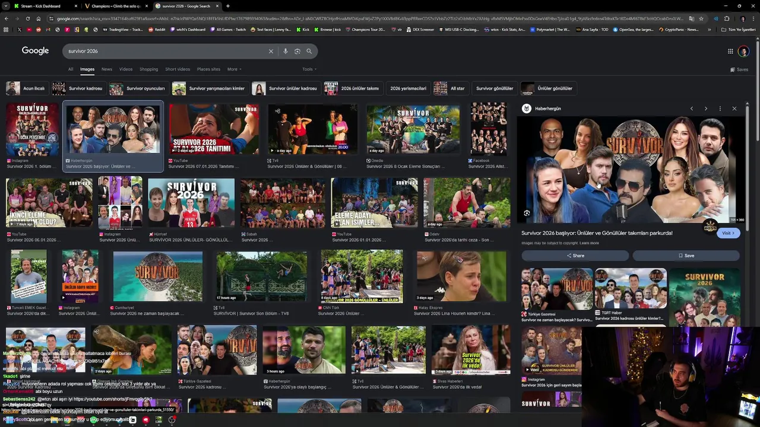Select the 2026 ünlüler takımı chip
Image resolution: width=760 pixels, height=427 pixels.
352,88
